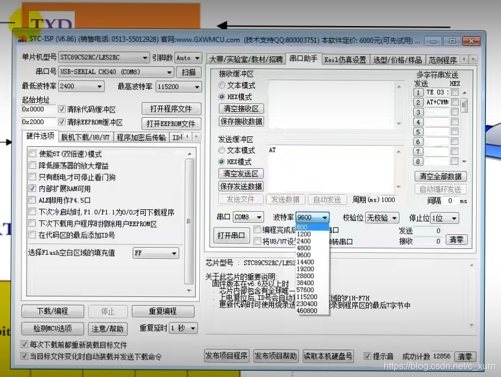
Task: Click the STC-ISP title bar app icon
Action: point(22,39)
